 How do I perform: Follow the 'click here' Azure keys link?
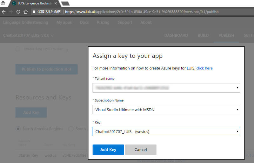[205, 68]
